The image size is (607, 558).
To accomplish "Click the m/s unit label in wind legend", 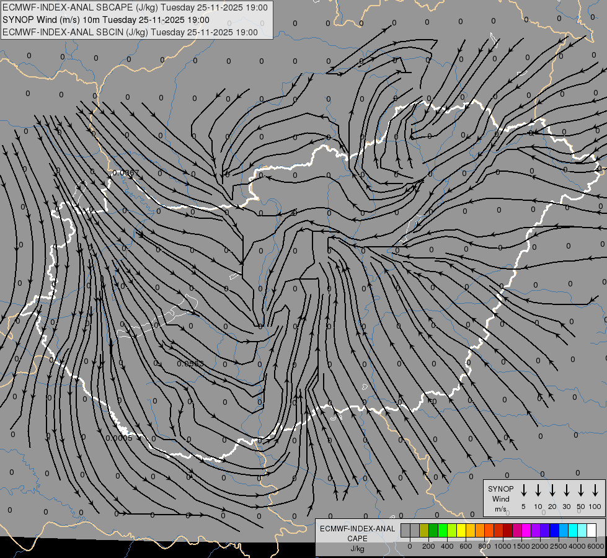I will point(500,509).
